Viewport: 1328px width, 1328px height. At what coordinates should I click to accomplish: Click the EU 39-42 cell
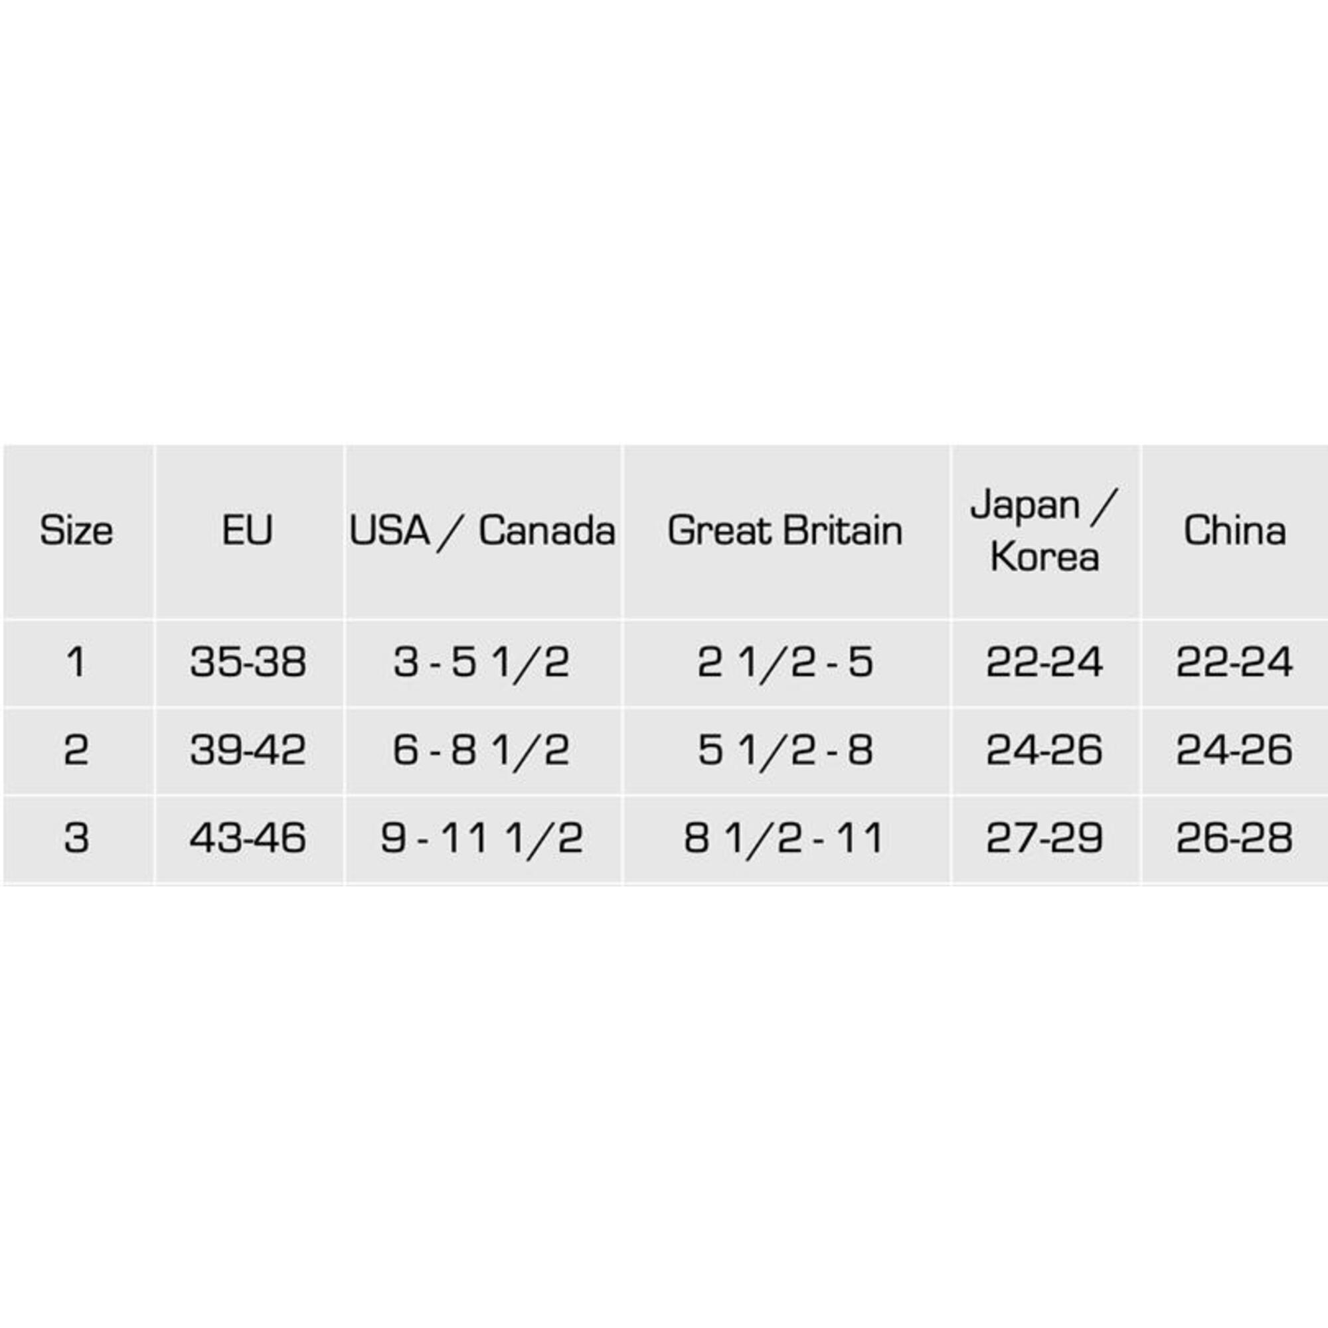(248, 749)
